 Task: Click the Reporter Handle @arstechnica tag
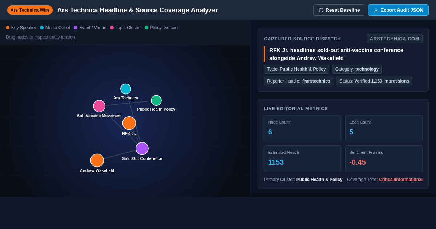click(x=299, y=81)
